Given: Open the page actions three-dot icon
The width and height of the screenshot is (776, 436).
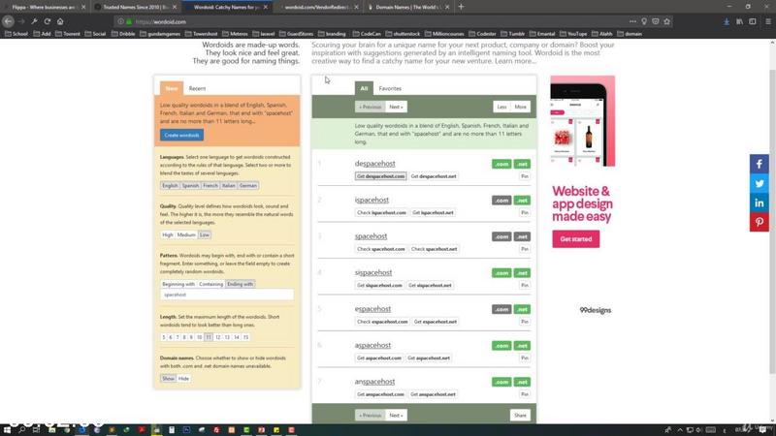Looking at the screenshot, I should click(632, 21).
